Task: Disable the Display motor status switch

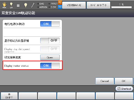Action: (50, 66)
